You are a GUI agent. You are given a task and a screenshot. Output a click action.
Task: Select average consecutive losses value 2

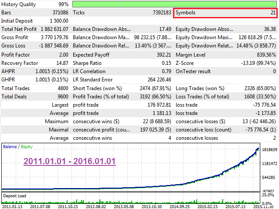point(275,138)
